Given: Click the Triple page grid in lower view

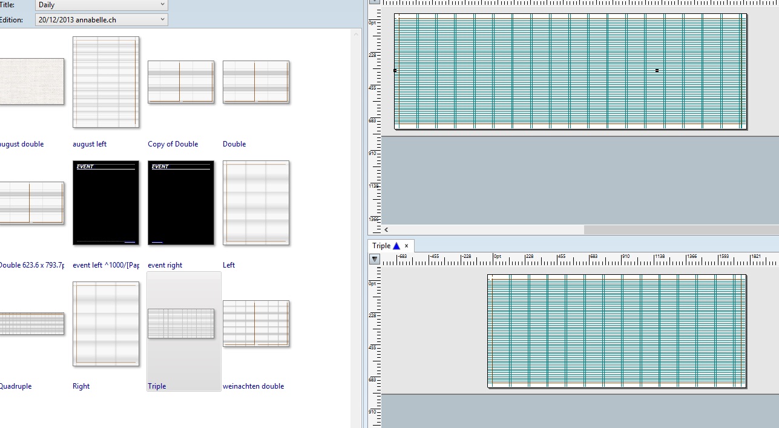Looking at the screenshot, I should (617, 331).
